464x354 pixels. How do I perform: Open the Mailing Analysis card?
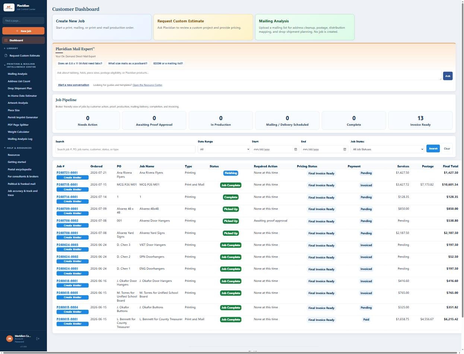pyautogui.click(x=305, y=27)
